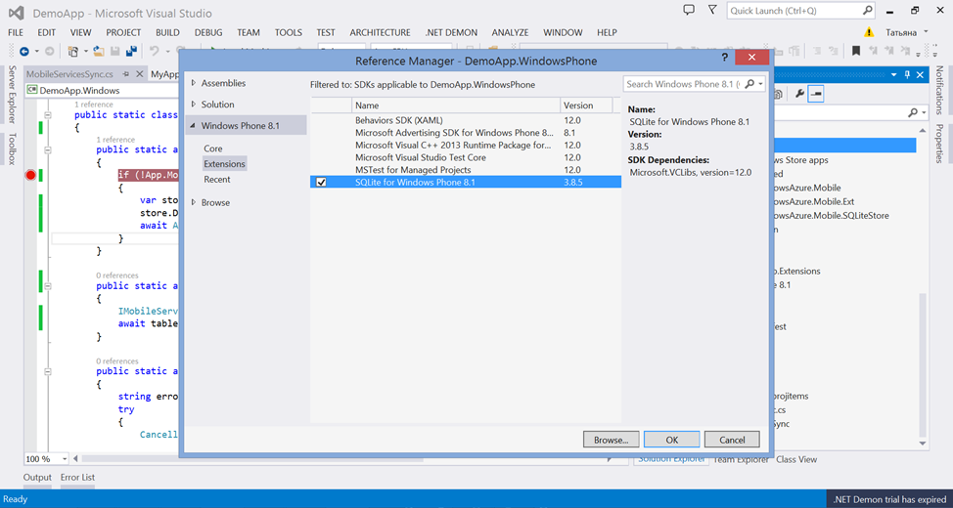This screenshot has height=508, width=953.
Task: Open the Solution Explorer window position dropdown
Action: 894,74
